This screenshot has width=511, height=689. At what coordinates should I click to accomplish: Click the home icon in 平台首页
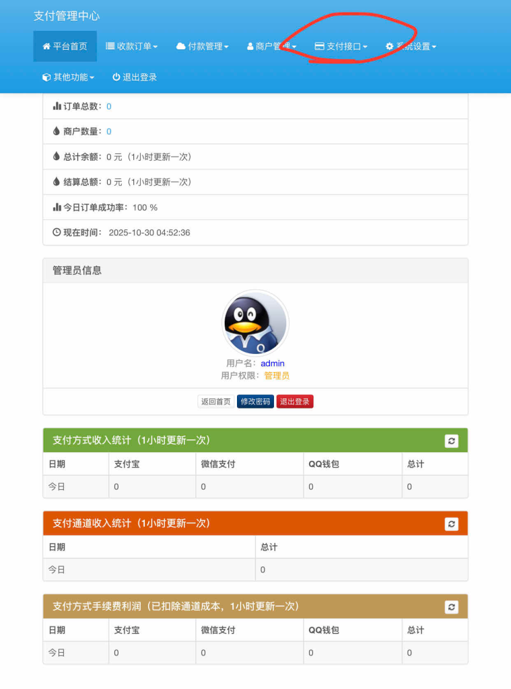(46, 46)
